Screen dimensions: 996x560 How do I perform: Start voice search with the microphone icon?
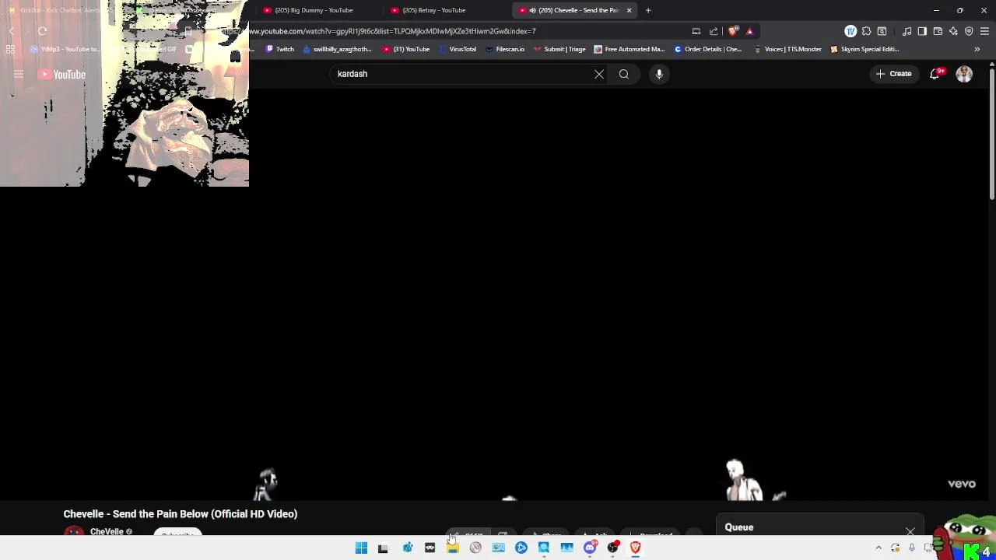click(659, 74)
